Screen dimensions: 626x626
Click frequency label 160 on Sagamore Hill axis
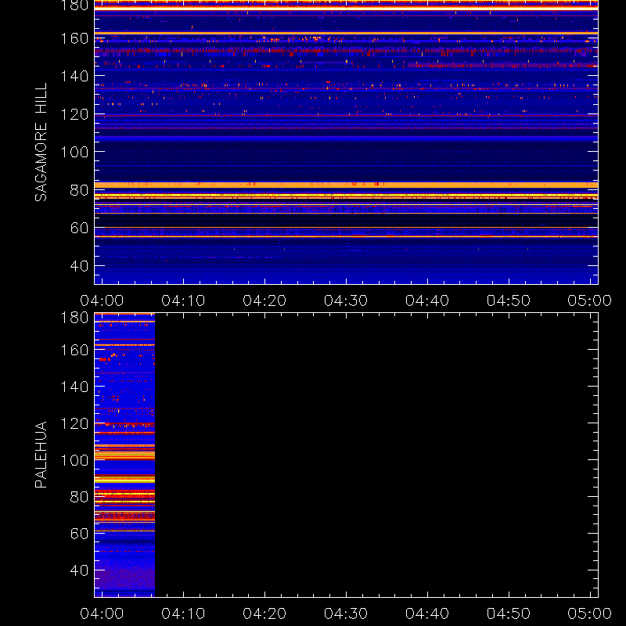pyautogui.click(x=74, y=38)
